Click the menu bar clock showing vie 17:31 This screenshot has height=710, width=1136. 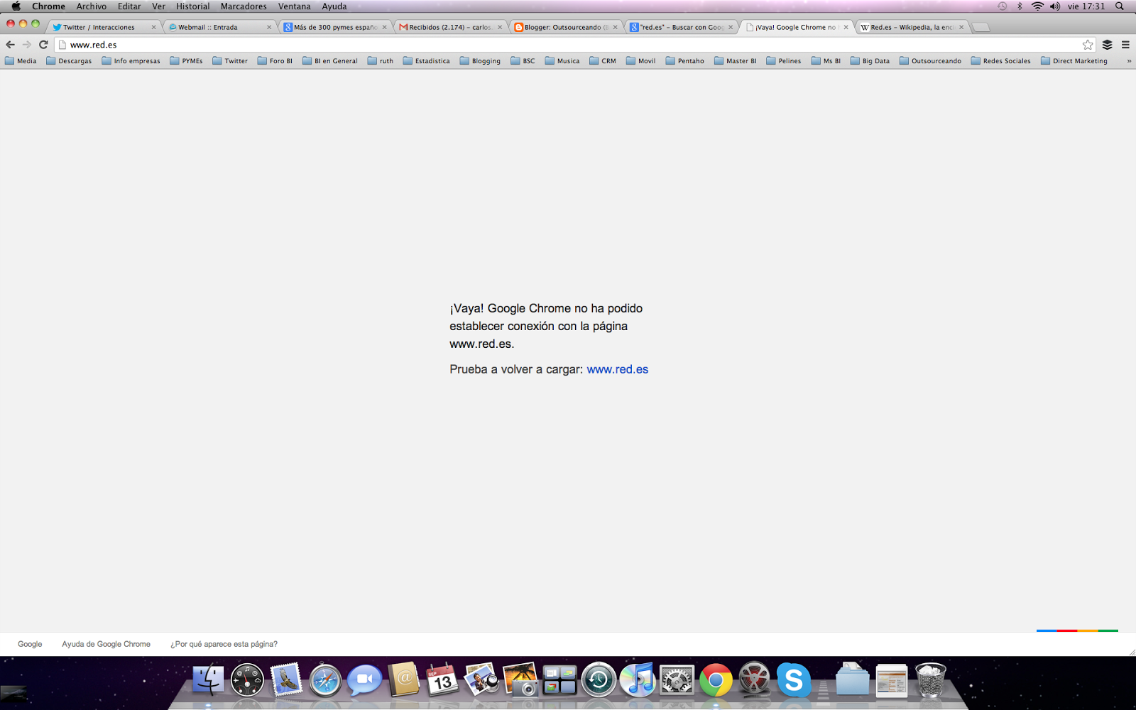tap(1086, 6)
